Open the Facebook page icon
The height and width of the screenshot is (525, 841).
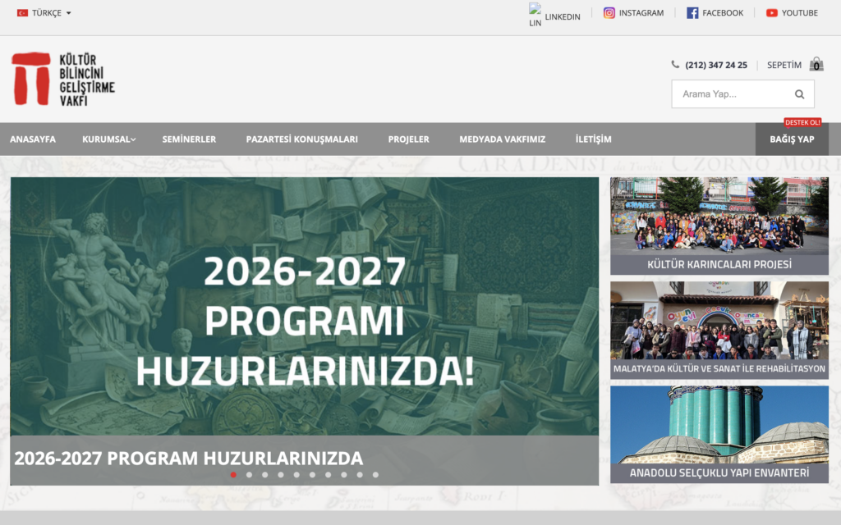pos(692,13)
